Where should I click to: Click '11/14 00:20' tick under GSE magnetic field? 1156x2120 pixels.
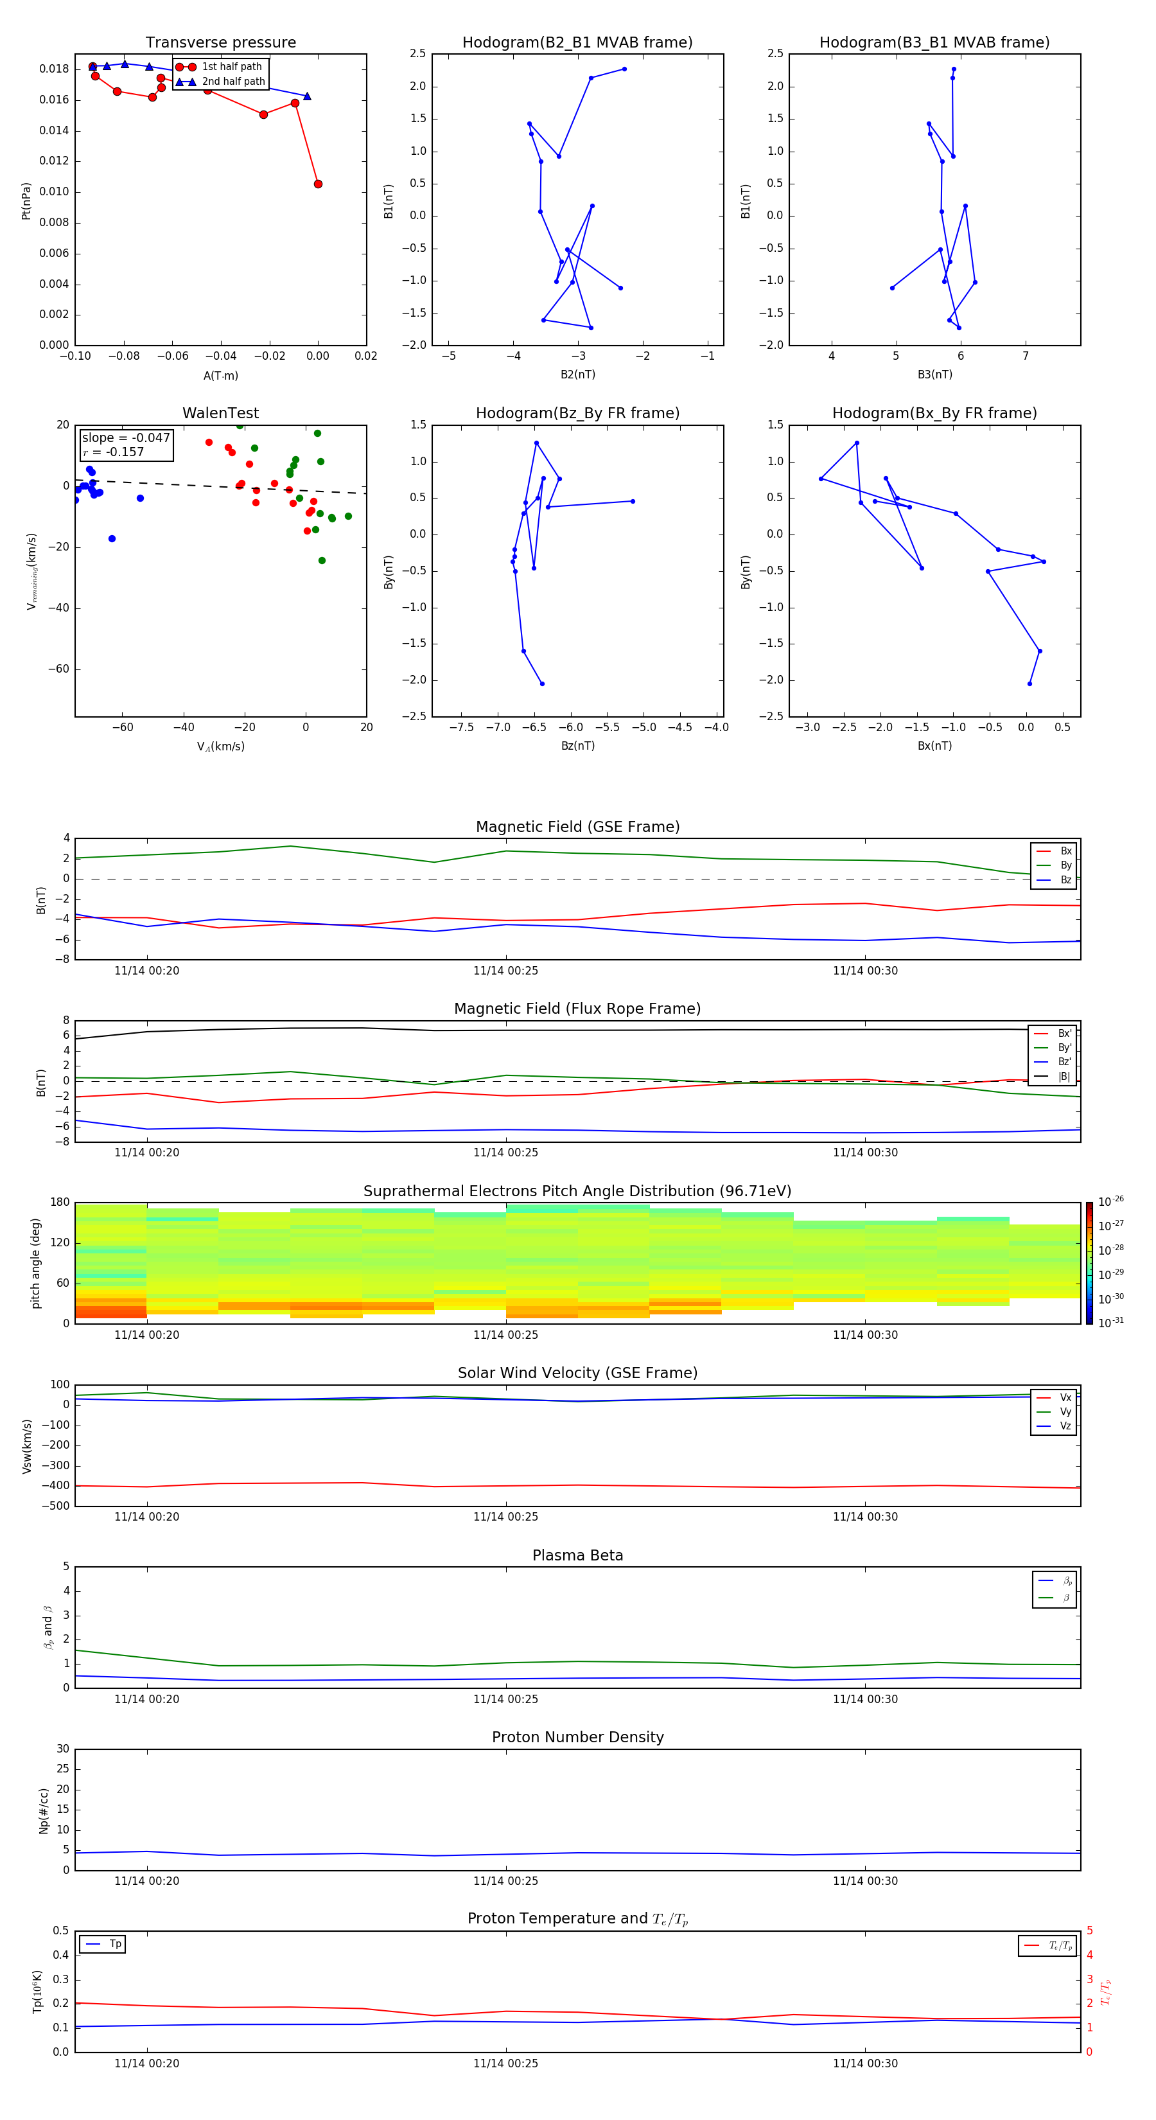coord(146,970)
